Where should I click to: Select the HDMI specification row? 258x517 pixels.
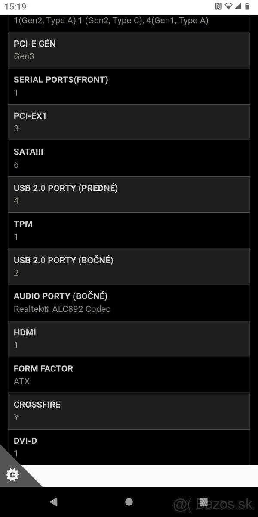click(x=129, y=339)
